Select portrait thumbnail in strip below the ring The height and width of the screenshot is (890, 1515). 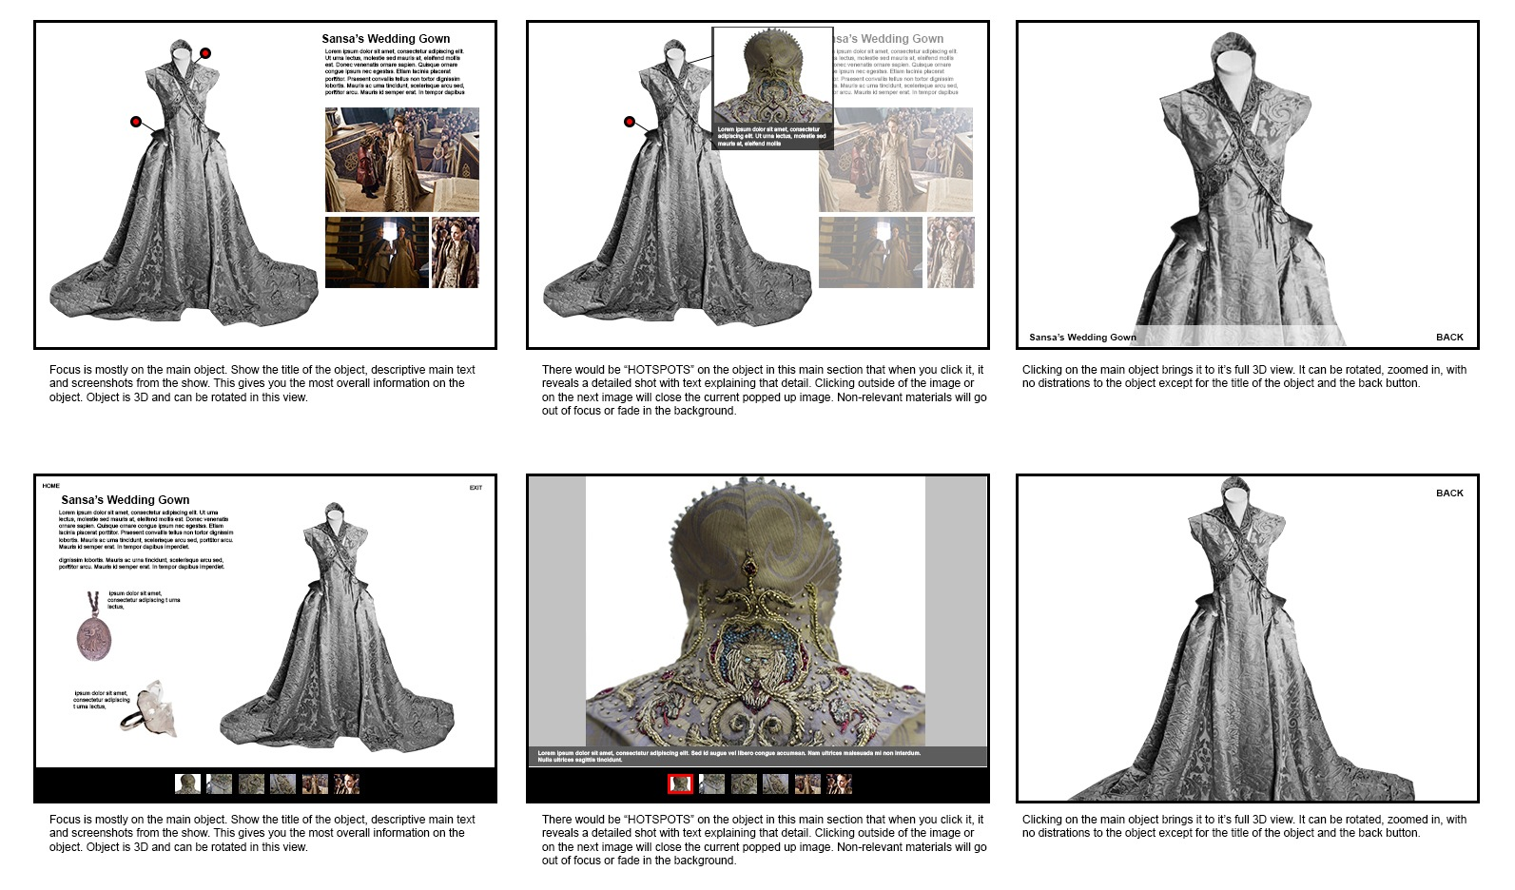[x=347, y=784]
